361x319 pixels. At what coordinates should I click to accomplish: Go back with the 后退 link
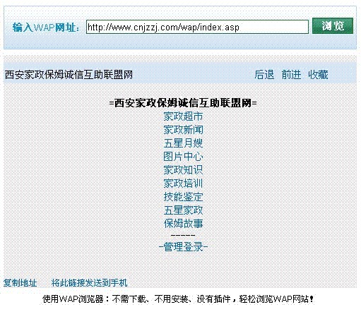[x=264, y=75]
